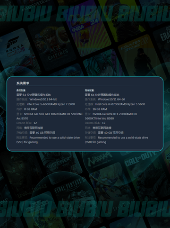Select the GeForce GTX 1060ti graphics line
The image size is (170, 228).
[49, 116]
